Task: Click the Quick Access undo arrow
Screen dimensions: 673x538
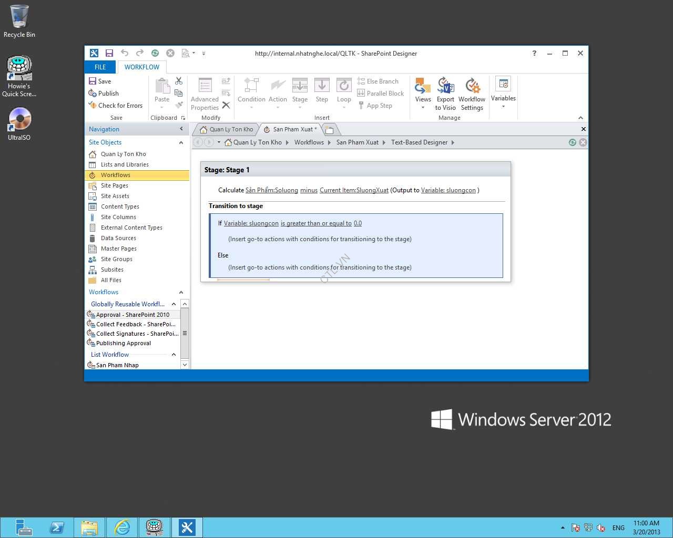Action: (x=125, y=53)
